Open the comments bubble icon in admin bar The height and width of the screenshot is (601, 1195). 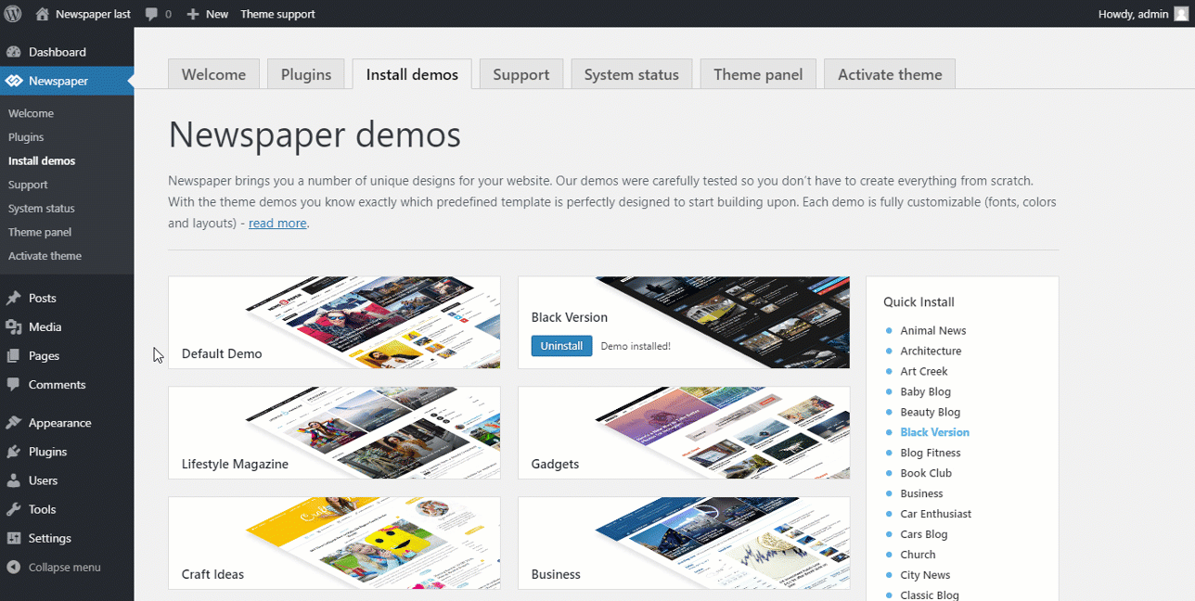tap(150, 14)
